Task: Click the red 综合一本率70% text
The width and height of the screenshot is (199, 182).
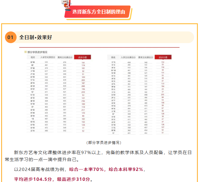Action: click(x=86, y=169)
